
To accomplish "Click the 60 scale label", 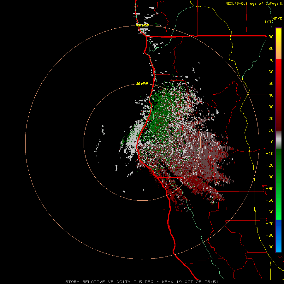I will [x=271, y=72].
